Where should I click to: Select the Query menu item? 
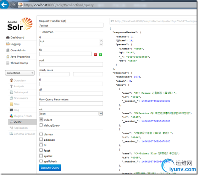(22, 122)
